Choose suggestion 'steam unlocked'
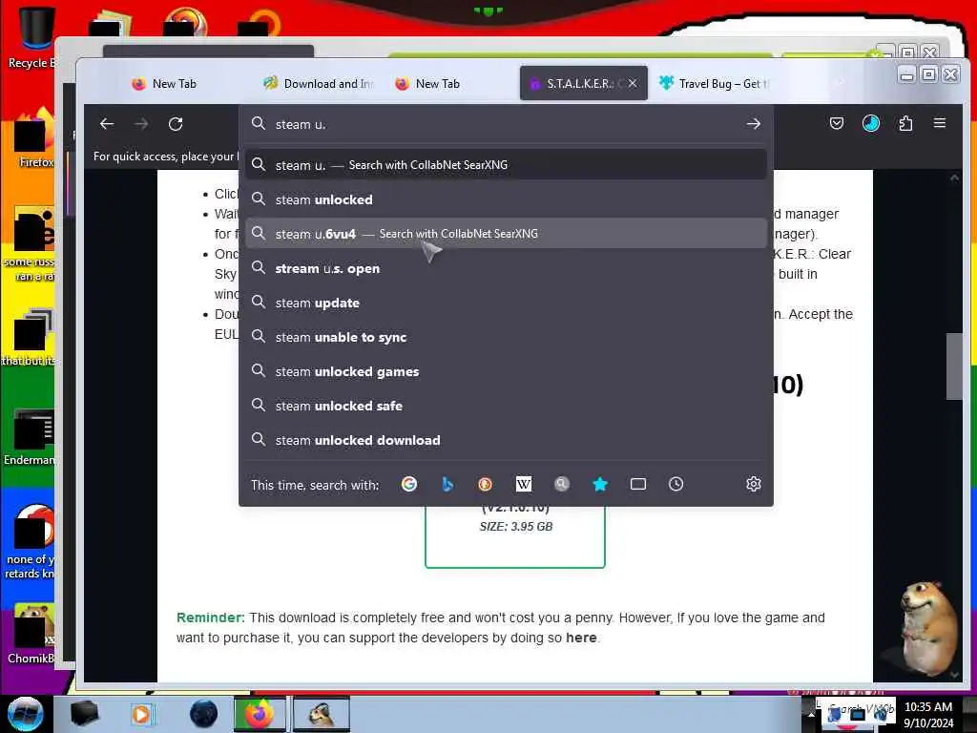Viewport: 977px width, 733px height. [x=506, y=199]
